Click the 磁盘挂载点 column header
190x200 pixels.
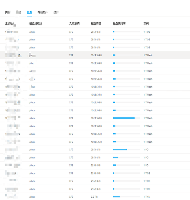pyautogui.click(x=36, y=24)
